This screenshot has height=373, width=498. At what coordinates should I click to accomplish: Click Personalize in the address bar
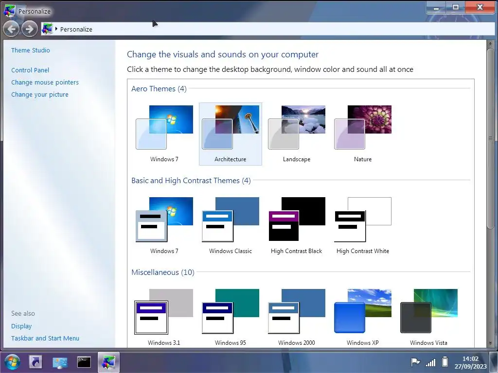click(76, 29)
